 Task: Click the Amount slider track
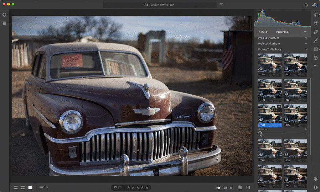coord(283,133)
